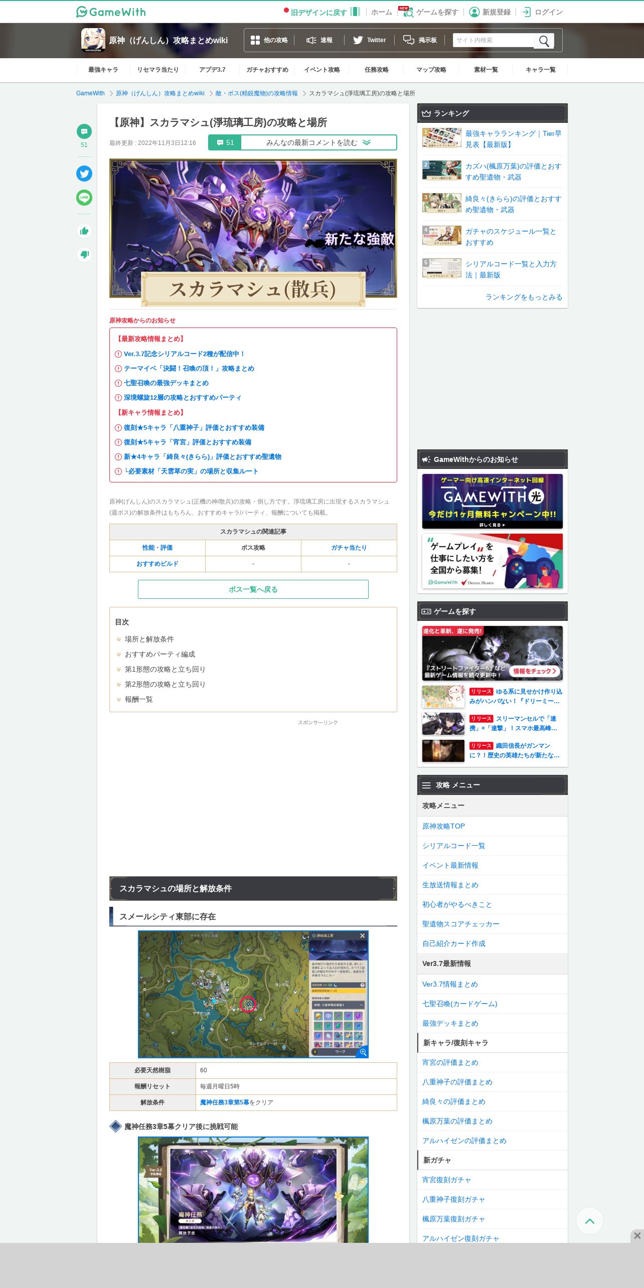Click the 情報をチェック banner button
This screenshot has height=1288, width=644.
point(534,671)
